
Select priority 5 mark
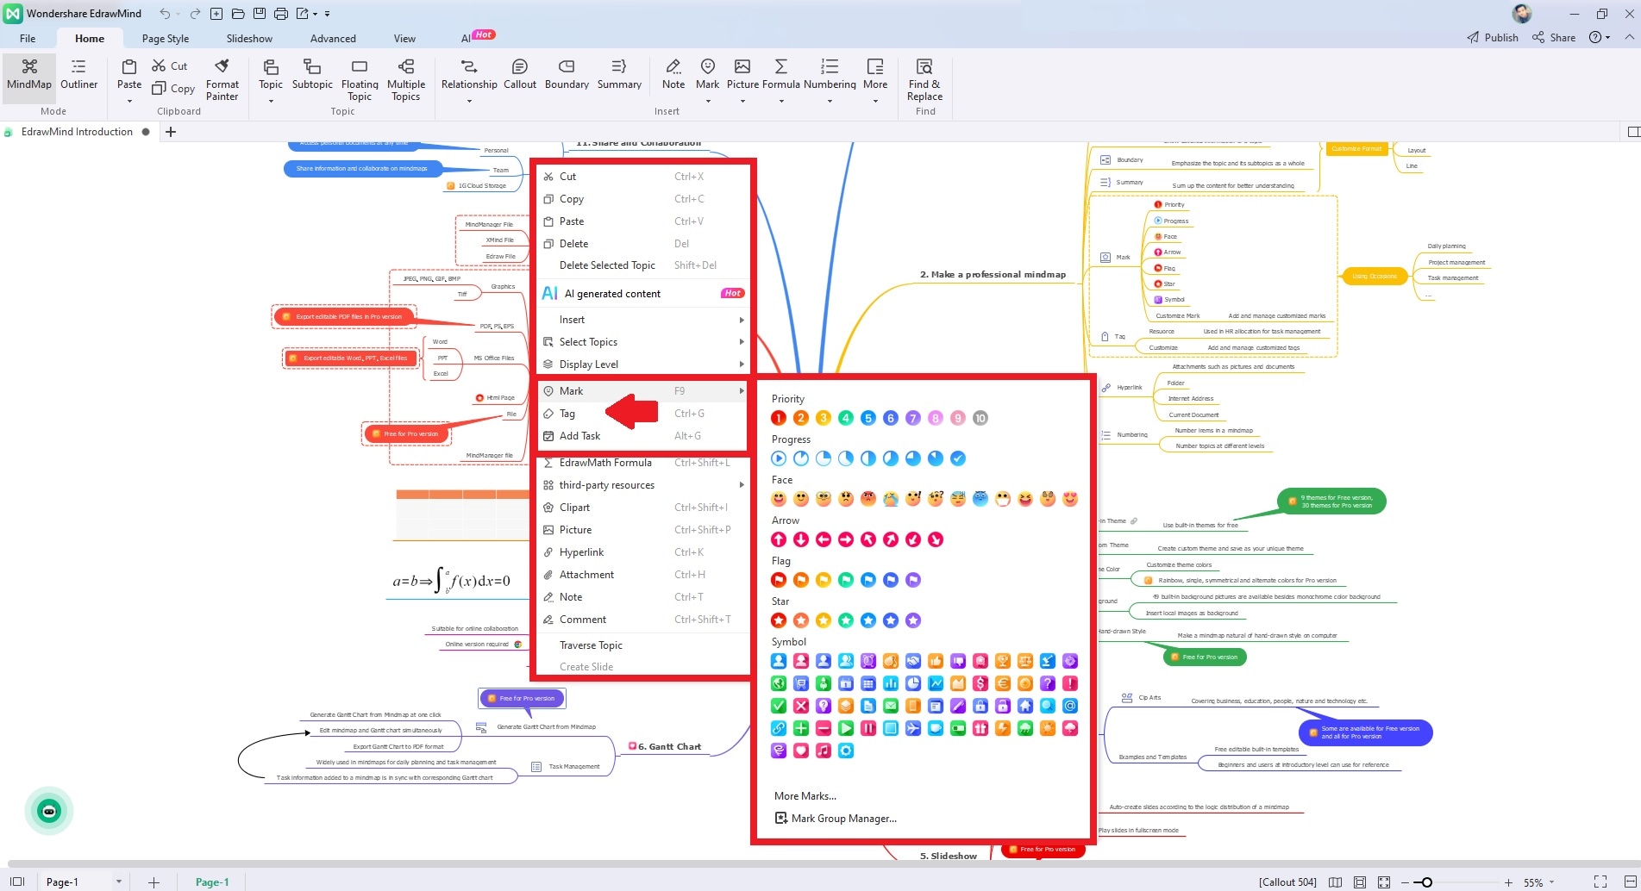pos(868,418)
